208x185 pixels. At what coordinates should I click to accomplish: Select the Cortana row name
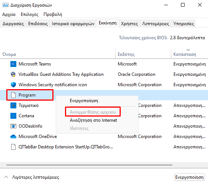tap(26, 116)
